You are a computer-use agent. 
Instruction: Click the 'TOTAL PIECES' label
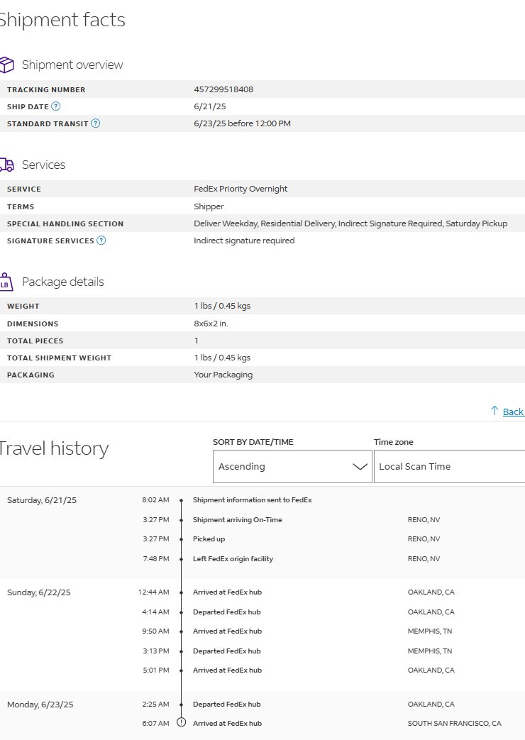coord(35,341)
